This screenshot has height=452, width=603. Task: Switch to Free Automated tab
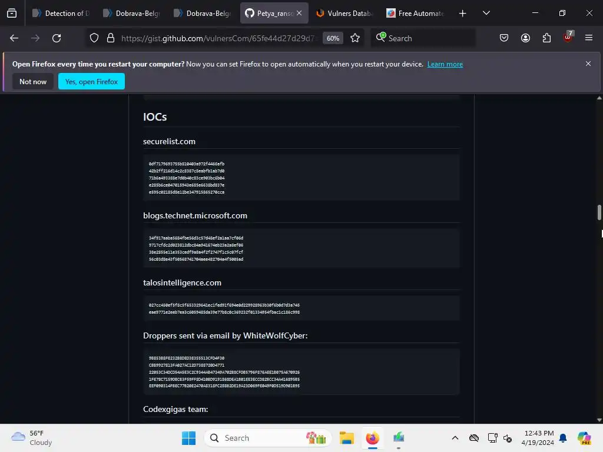[415, 13]
